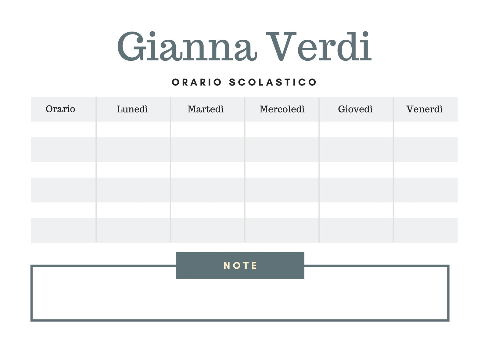
Task: Click first gray row cell under Mercoledì
Action: 282,149
